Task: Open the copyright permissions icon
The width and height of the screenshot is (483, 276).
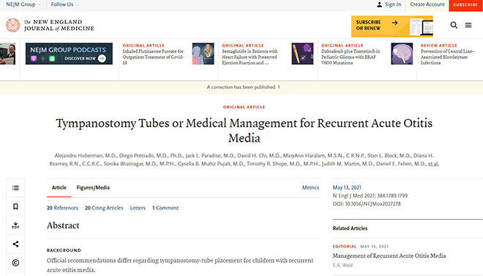Action: pyautogui.click(x=15, y=263)
